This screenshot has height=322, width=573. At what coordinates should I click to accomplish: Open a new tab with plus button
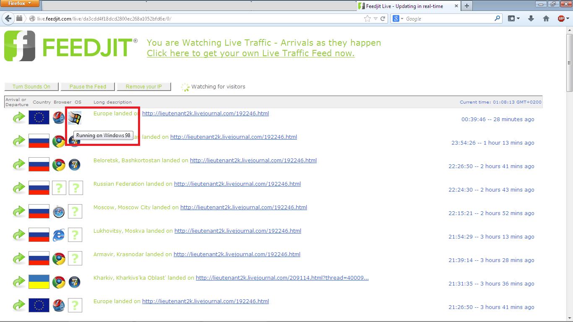click(466, 6)
